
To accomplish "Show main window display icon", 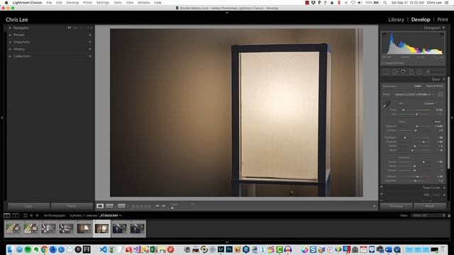I will (6, 215).
